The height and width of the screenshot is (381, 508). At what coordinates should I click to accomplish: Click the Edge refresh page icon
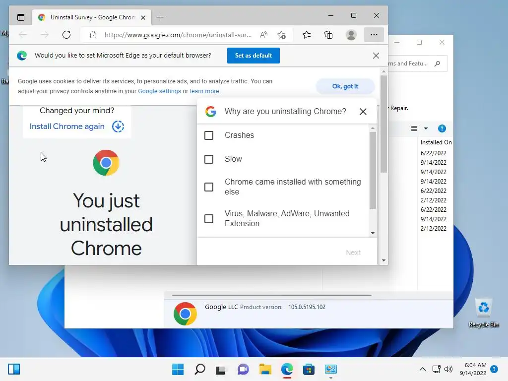point(66,35)
